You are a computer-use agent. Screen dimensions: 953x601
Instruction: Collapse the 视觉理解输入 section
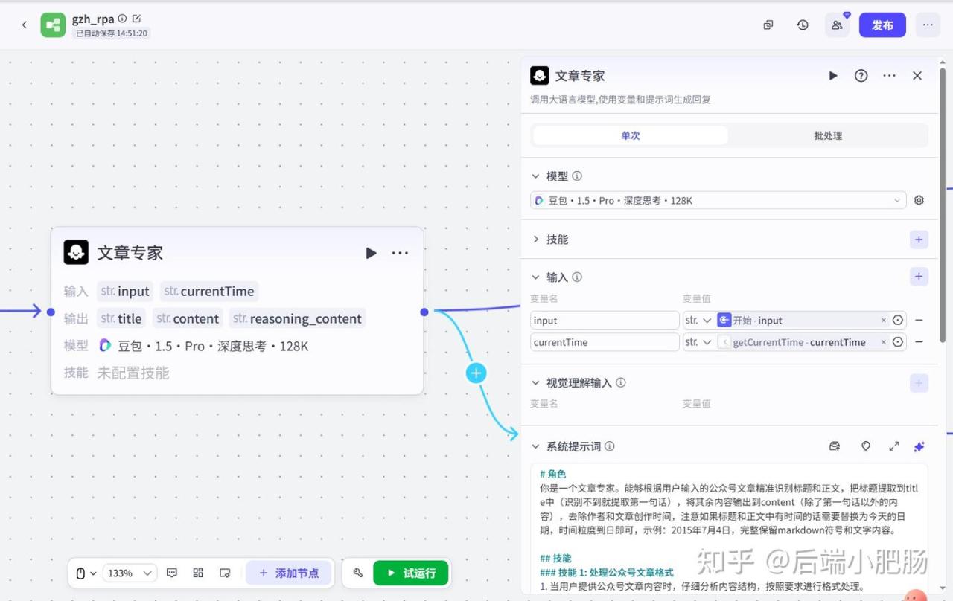(535, 383)
